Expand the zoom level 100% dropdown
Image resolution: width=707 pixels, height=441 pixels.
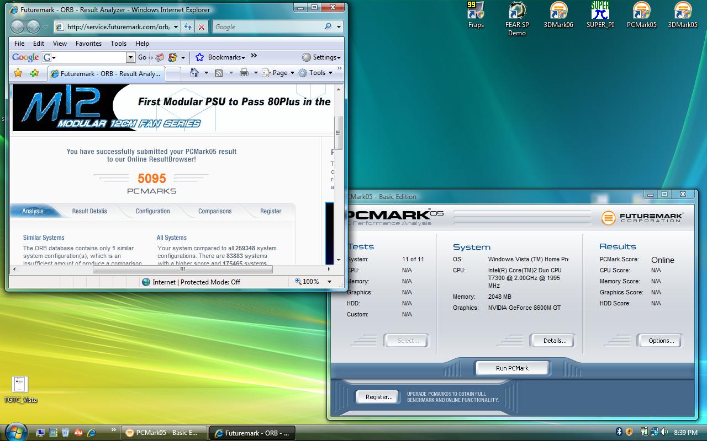329,282
